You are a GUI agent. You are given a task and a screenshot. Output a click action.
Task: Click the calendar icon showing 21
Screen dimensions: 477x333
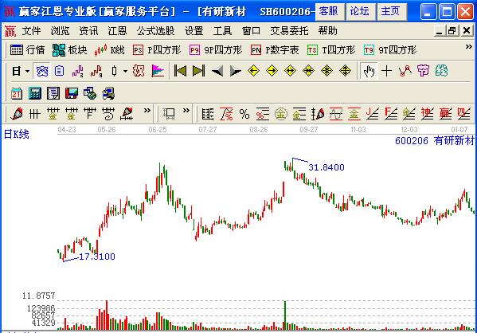tap(17, 93)
